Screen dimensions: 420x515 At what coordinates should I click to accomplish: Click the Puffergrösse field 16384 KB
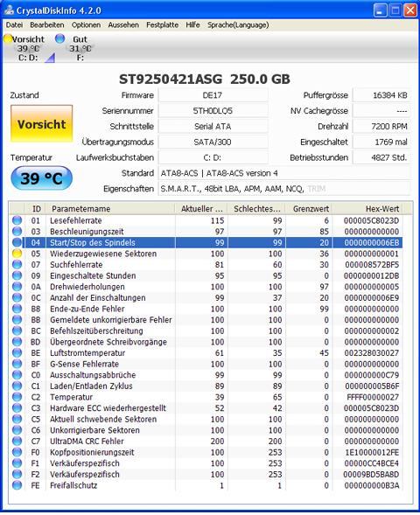pyautogui.click(x=381, y=95)
